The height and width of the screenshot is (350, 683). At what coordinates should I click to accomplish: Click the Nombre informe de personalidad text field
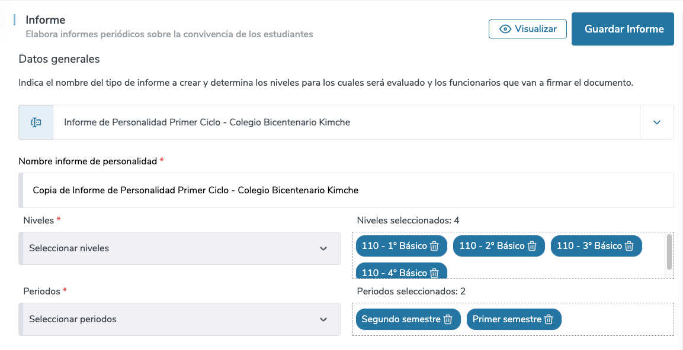(346, 190)
